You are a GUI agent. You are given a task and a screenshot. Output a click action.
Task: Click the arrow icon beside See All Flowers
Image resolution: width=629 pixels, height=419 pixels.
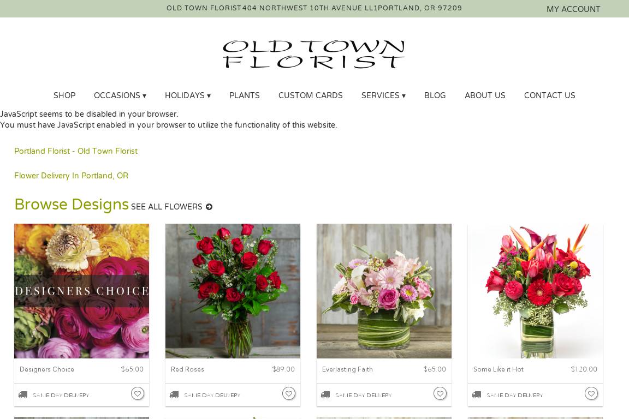[x=209, y=207]
